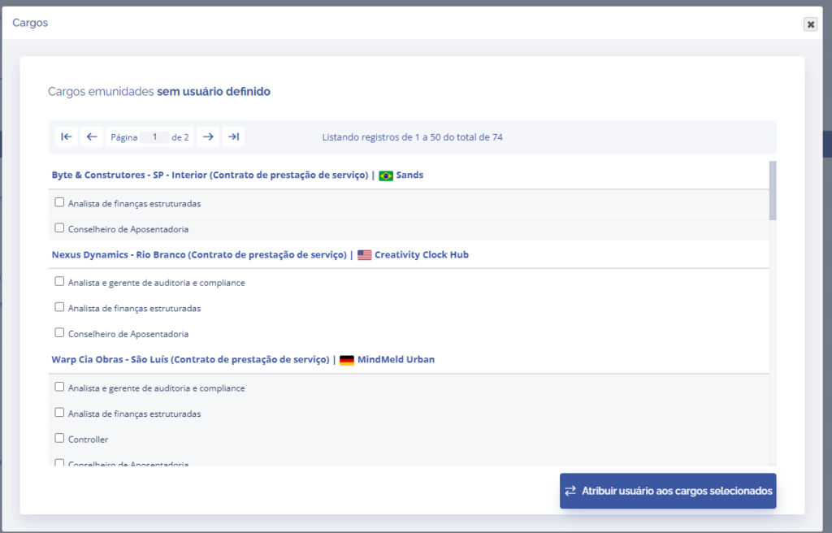The image size is (832, 533).
Task: Click the Brazil flag beside Sands
Action: (386, 175)
